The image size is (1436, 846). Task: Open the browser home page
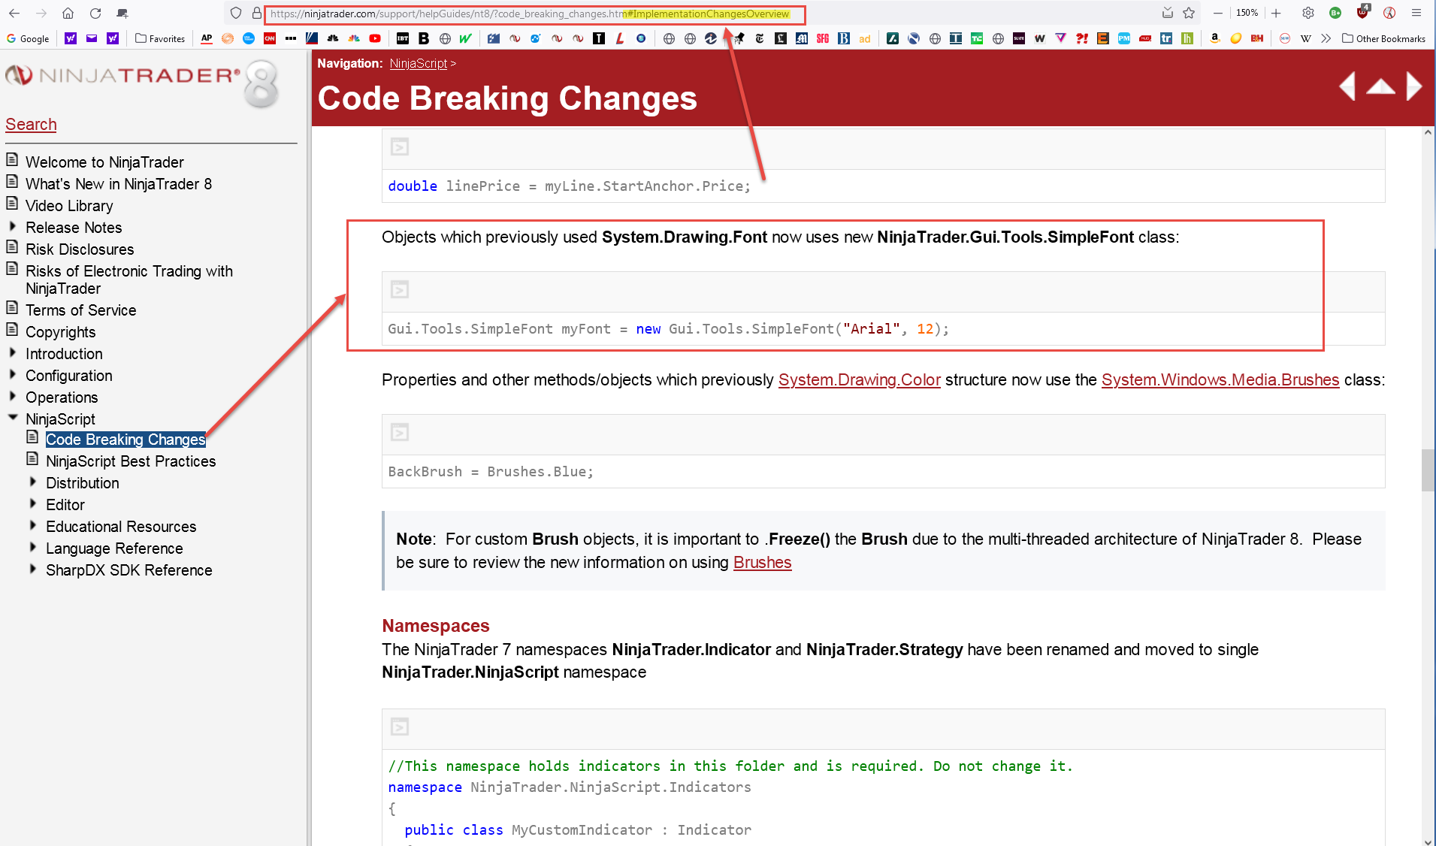[x=68, y=14]
